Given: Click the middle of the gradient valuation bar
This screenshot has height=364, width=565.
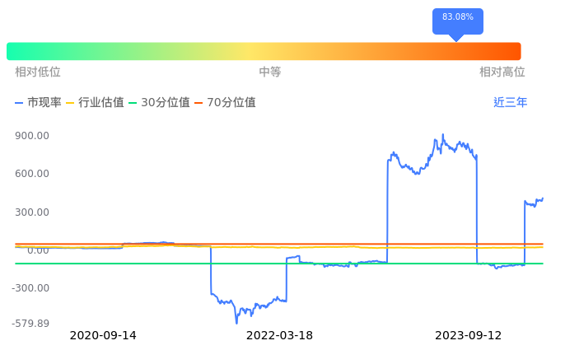Looking at the screenshot, I should [x=264, y=51].
